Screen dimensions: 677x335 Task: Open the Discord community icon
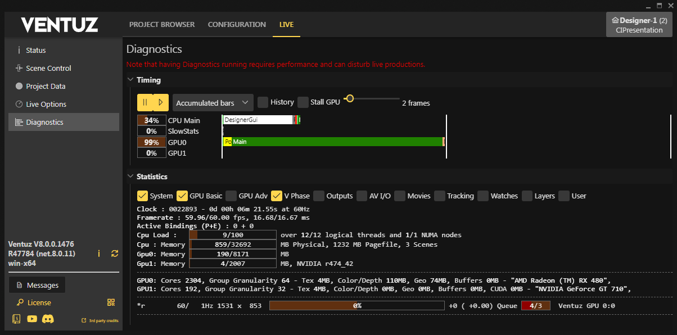48,319
